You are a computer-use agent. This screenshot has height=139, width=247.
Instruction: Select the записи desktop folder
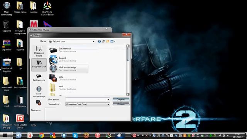(x=34, y=7)
